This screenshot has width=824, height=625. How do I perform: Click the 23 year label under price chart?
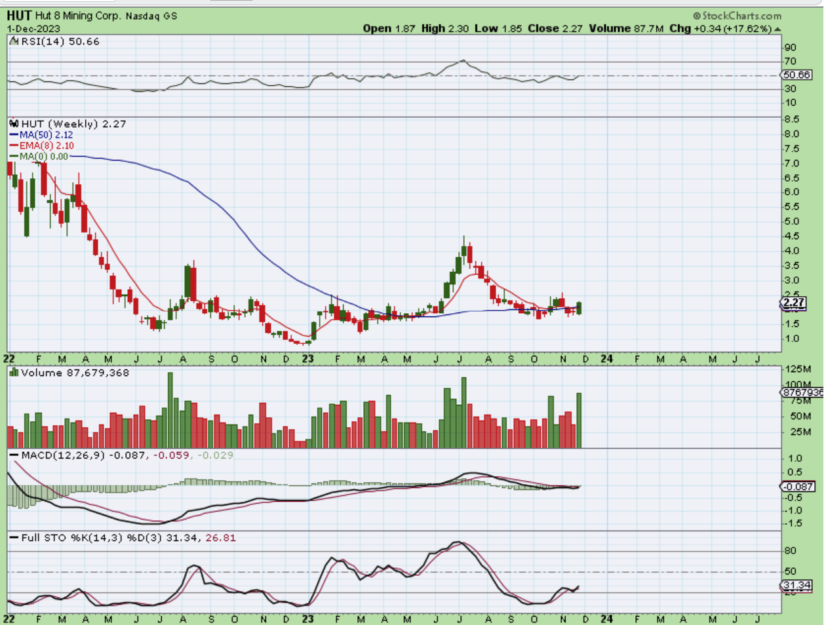(x=308, y=359)
